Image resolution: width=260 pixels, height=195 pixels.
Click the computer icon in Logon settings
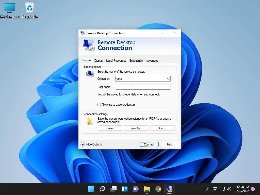pos(90,74)
